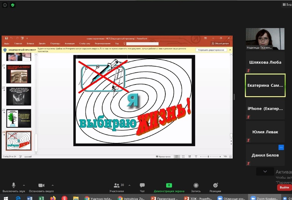
Task: Click the red Выйти leave button
Action: tap(284, 187)
